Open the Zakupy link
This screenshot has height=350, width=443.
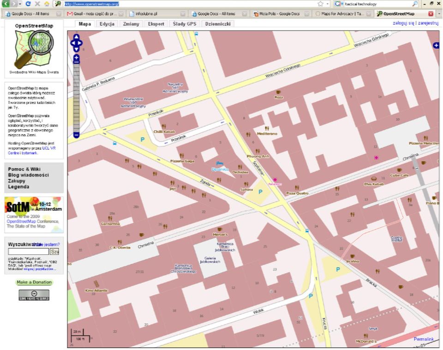pos(17,181)
